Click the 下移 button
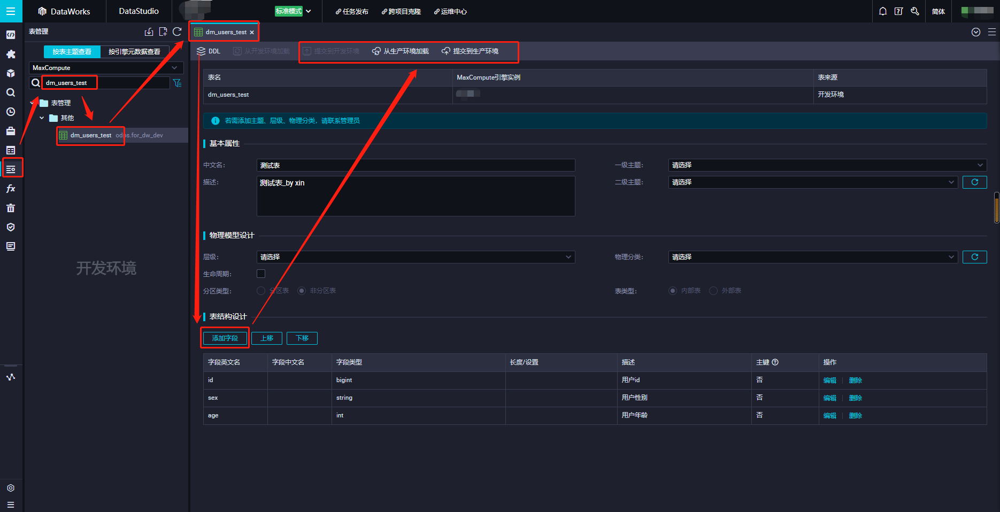This screenshot has height=512, width=1000. [x=302, y=338]
